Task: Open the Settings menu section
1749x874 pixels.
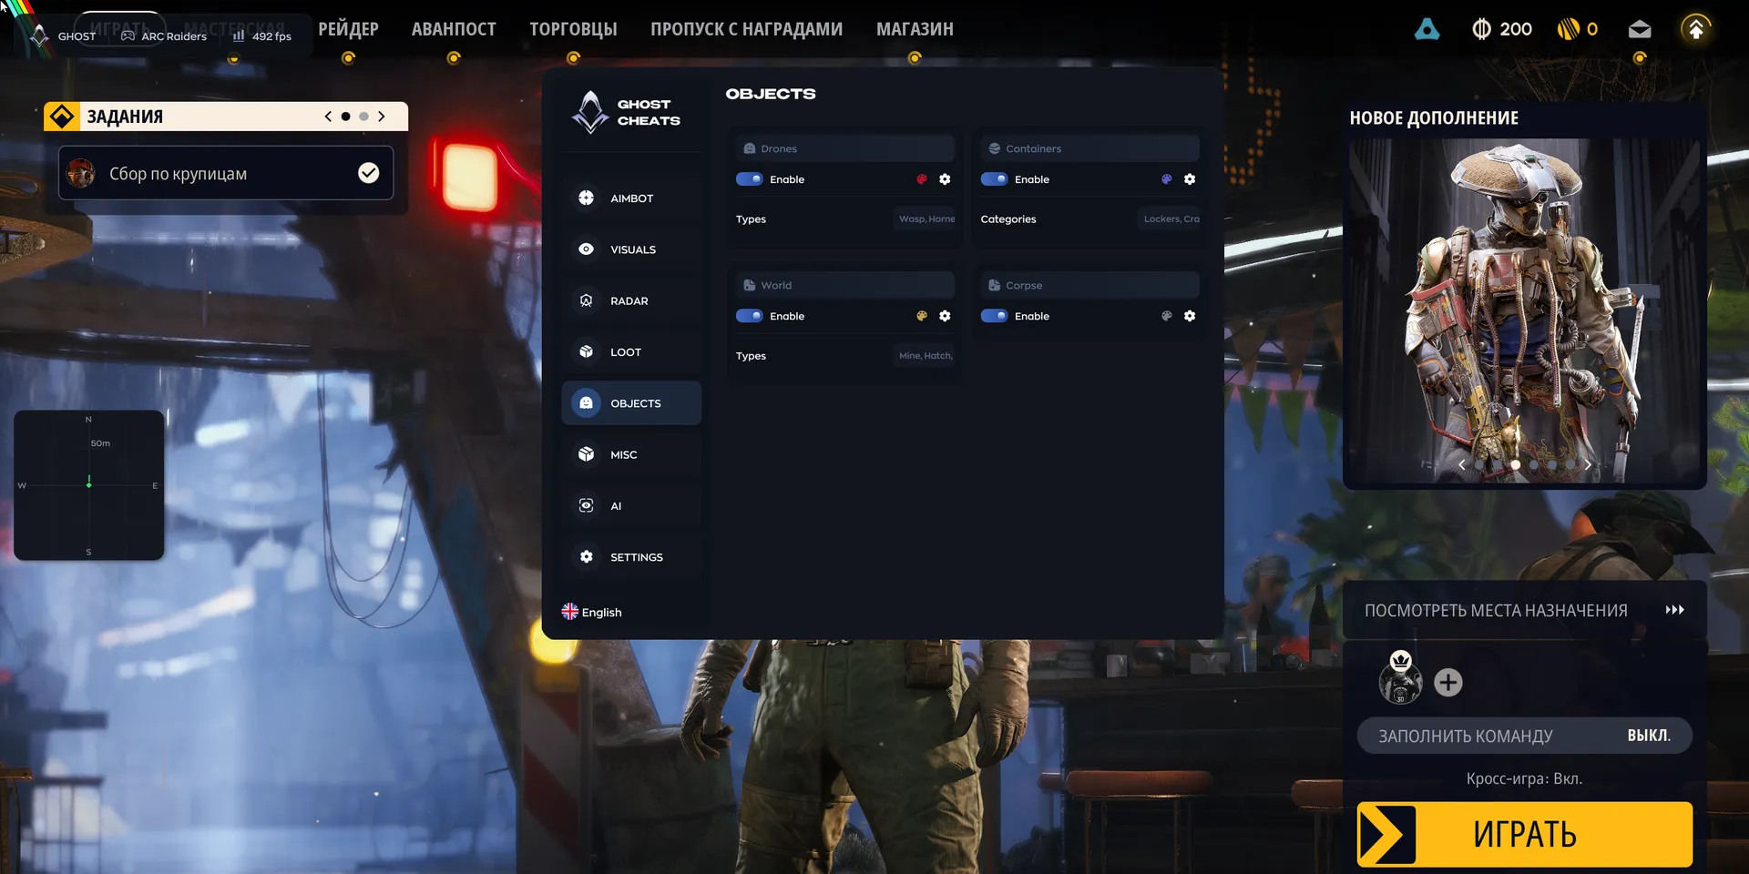Action: 631,557
